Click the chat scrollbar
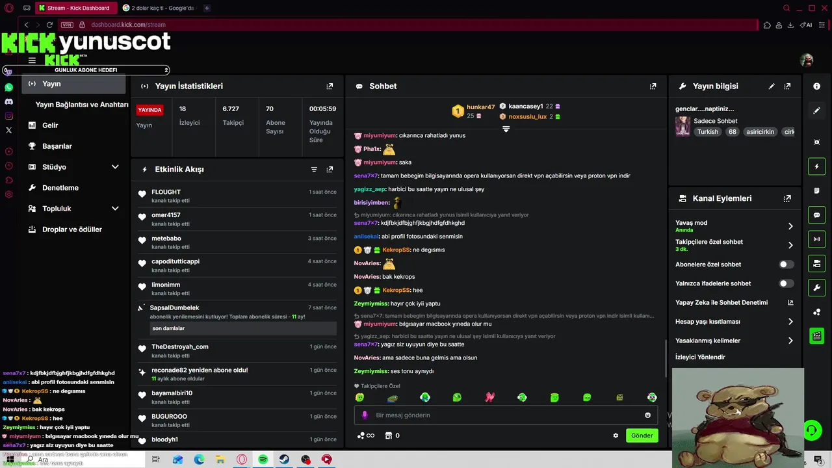Viewport: 832px width, 468px height. coord(666,357)
